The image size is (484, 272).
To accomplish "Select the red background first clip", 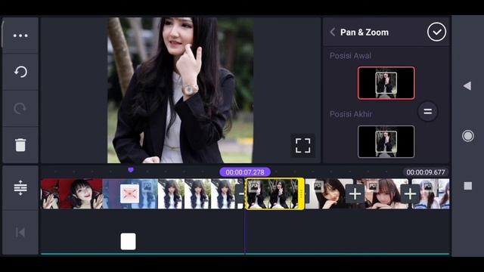I will pos(72,194).
